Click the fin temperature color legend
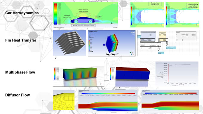This screenshot has width=203, height=114. [89, 46]
